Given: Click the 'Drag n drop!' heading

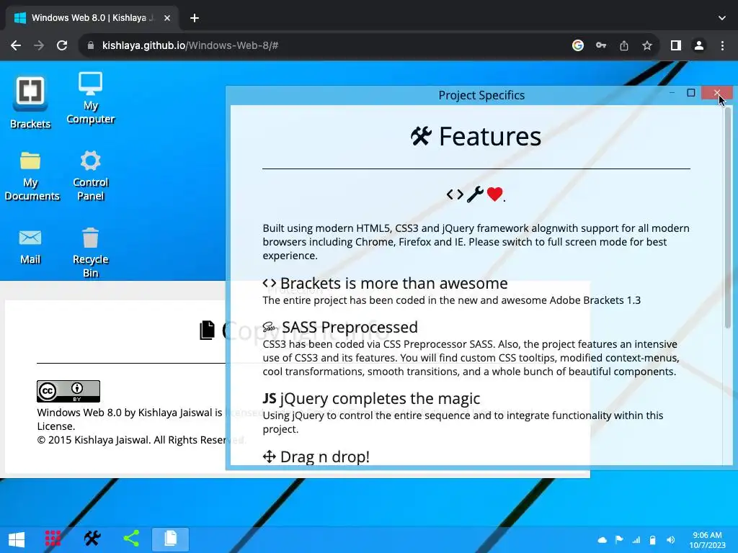Looking at the screenshot, I should point(316,457).
